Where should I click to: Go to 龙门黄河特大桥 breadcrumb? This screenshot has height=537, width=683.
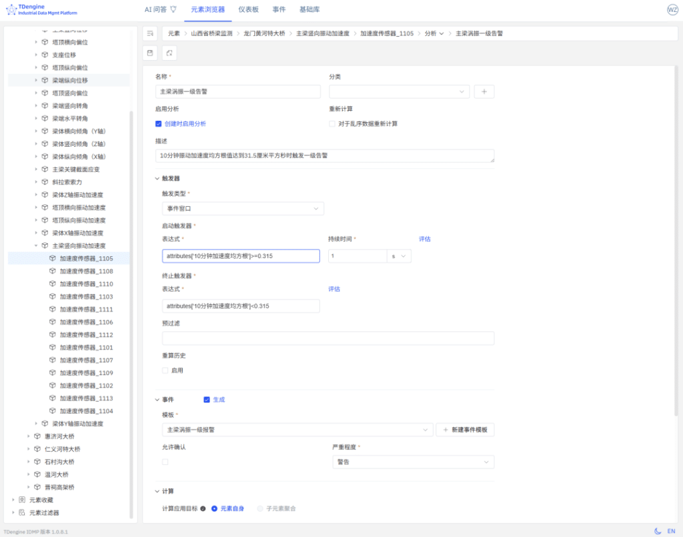click(264, 33)
